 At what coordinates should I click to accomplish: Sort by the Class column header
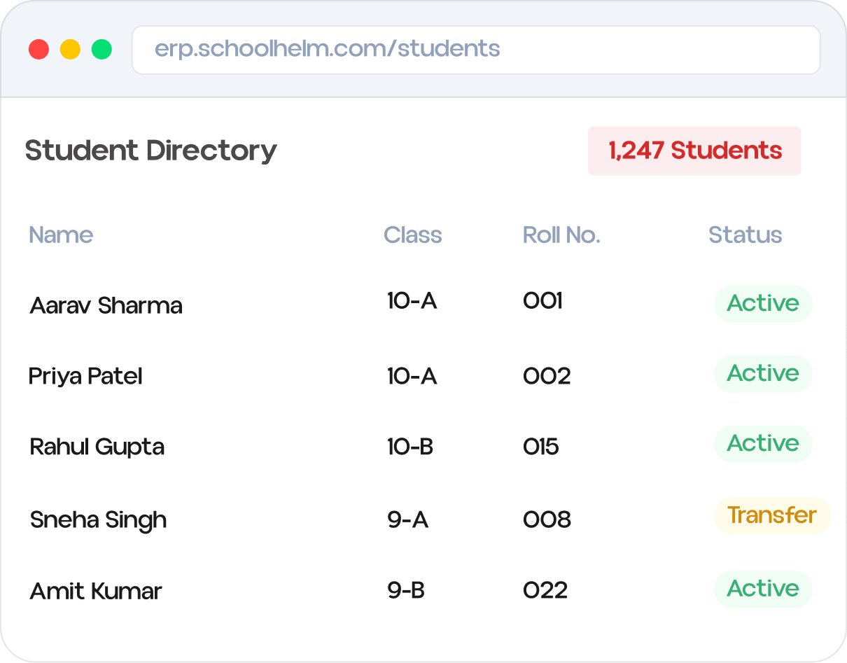(x=412, y=235)
